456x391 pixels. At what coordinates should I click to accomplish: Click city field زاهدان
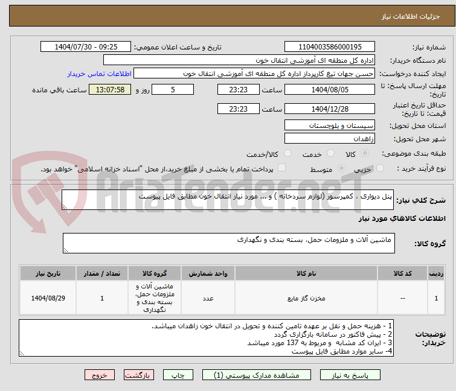(x=330, y=138)
